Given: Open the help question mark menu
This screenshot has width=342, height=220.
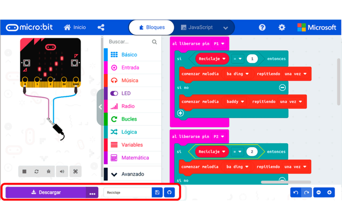Looking at the screenshot, I should click(x=262, y=27).
